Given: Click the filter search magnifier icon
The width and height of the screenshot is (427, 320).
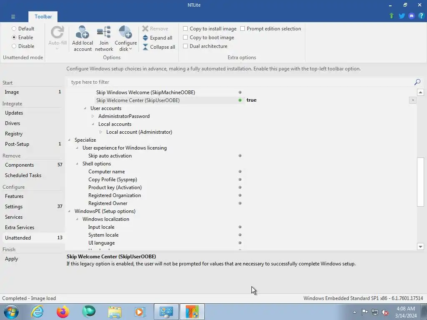Looking at the screenshot, I should pyautogui.click(x=417, y=82).
